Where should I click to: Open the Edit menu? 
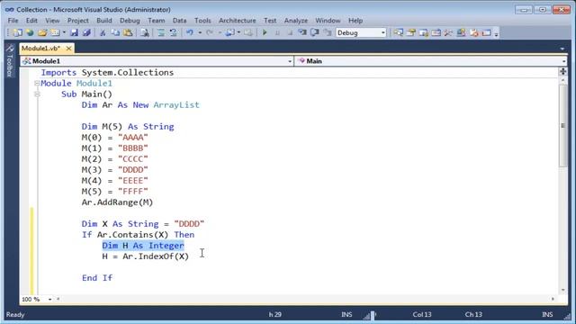(x=31, y=21)
